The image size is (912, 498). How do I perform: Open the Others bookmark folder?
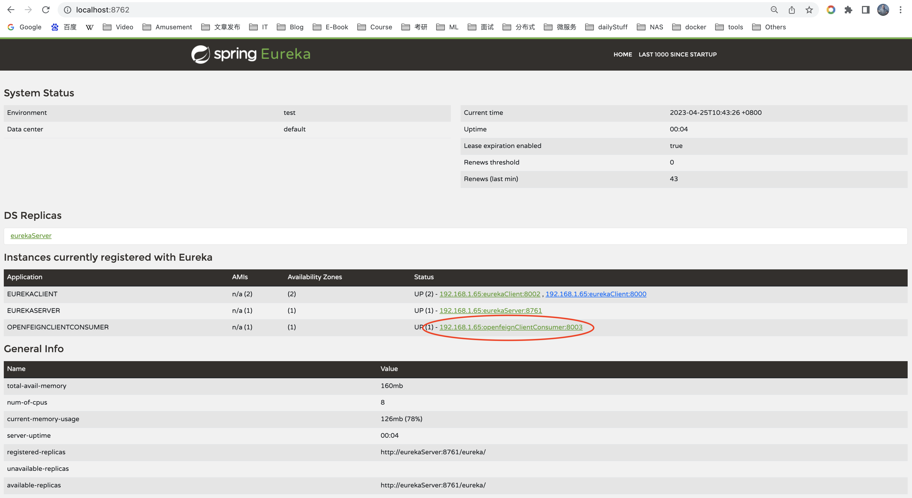769,27
